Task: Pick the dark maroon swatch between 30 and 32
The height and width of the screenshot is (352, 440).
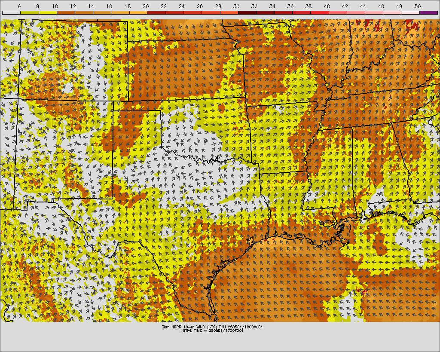Action: [x=247, y=12]
